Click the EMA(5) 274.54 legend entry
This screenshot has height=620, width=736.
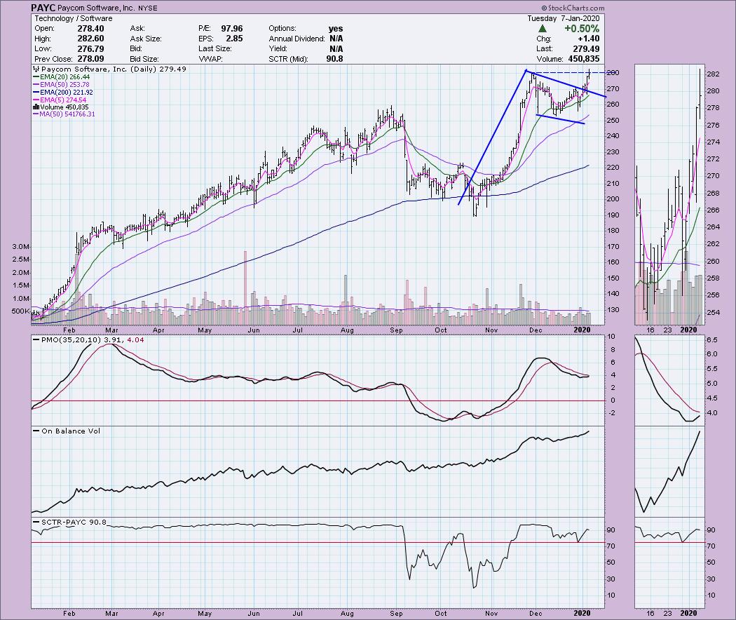[60, 100]
